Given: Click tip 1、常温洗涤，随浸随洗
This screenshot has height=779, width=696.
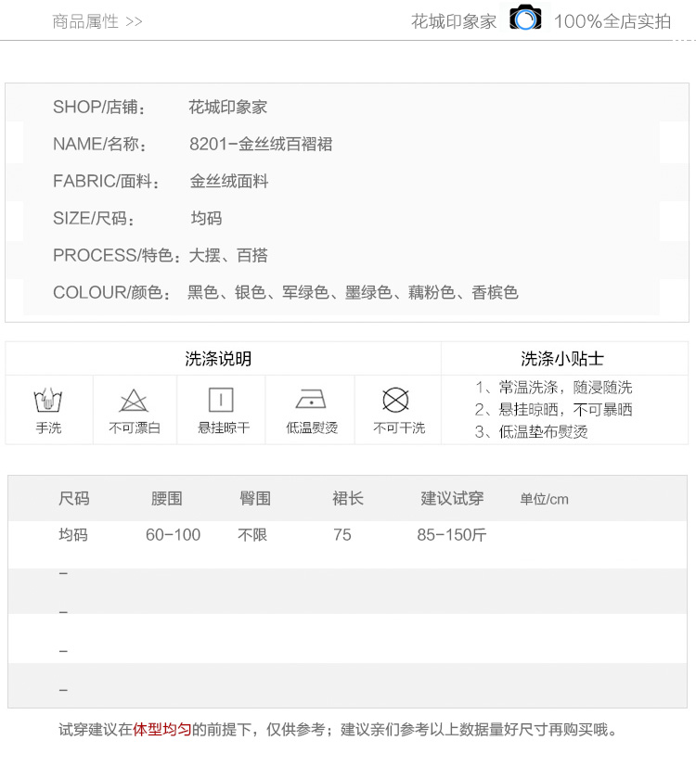Looking at the screenshot, I should (553, 388).
